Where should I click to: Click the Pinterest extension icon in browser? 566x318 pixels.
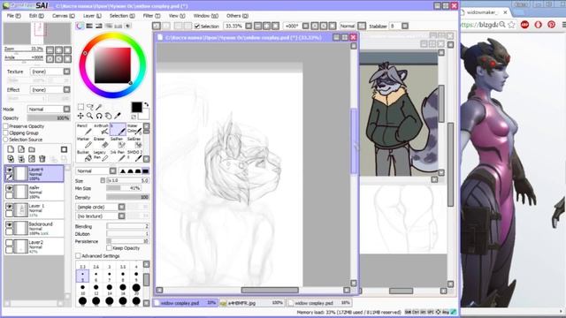point(551,25)
